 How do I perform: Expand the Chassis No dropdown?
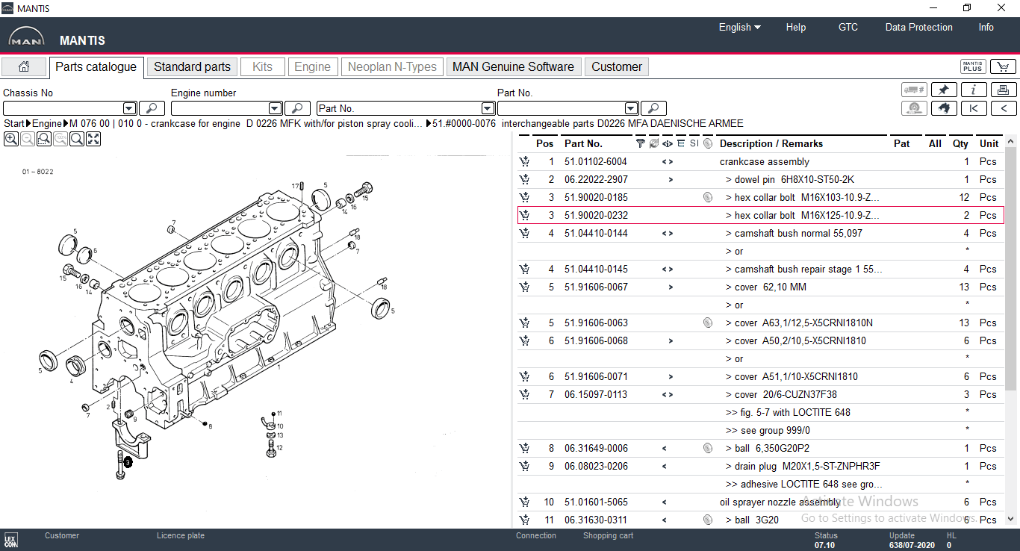coord(129,109)
